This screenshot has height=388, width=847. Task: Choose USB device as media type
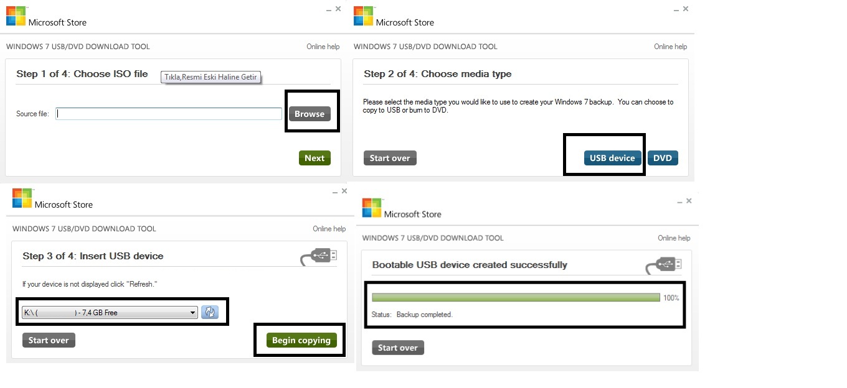click(612, 158)
